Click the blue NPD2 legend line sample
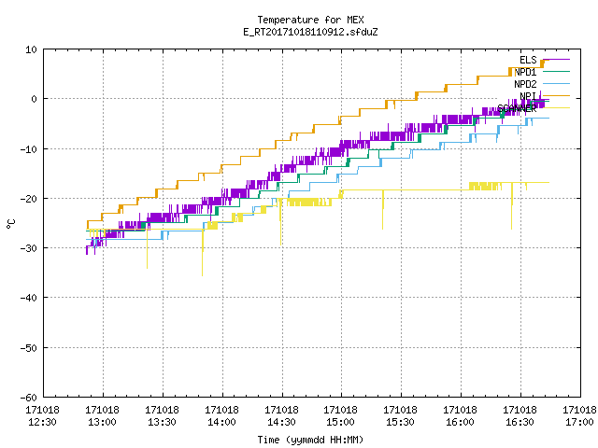This screenshot has width=598, height=448. 556,83
